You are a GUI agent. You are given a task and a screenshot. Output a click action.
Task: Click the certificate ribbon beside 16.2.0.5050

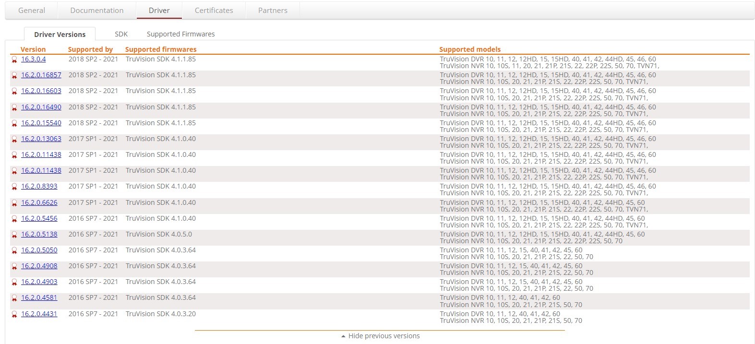click(14, 251)
